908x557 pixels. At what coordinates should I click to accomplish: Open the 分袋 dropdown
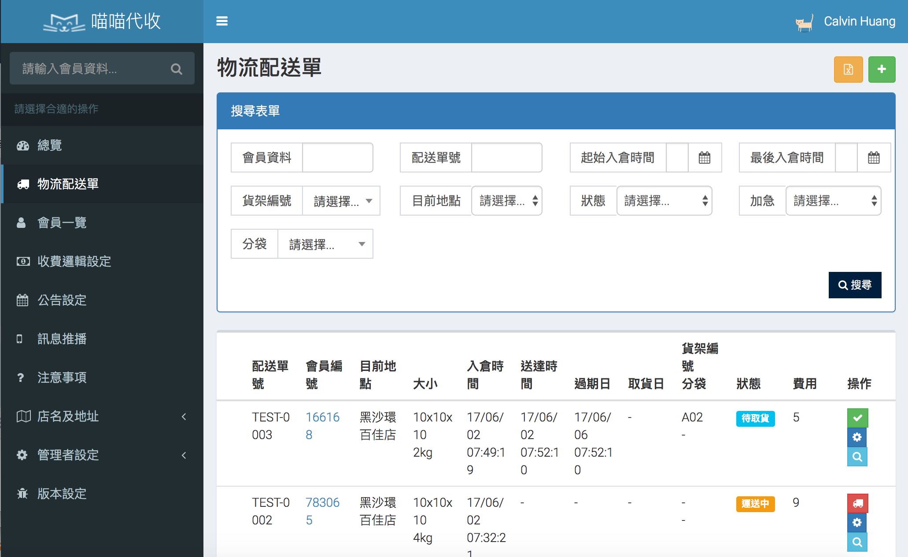tap(325, 244)
